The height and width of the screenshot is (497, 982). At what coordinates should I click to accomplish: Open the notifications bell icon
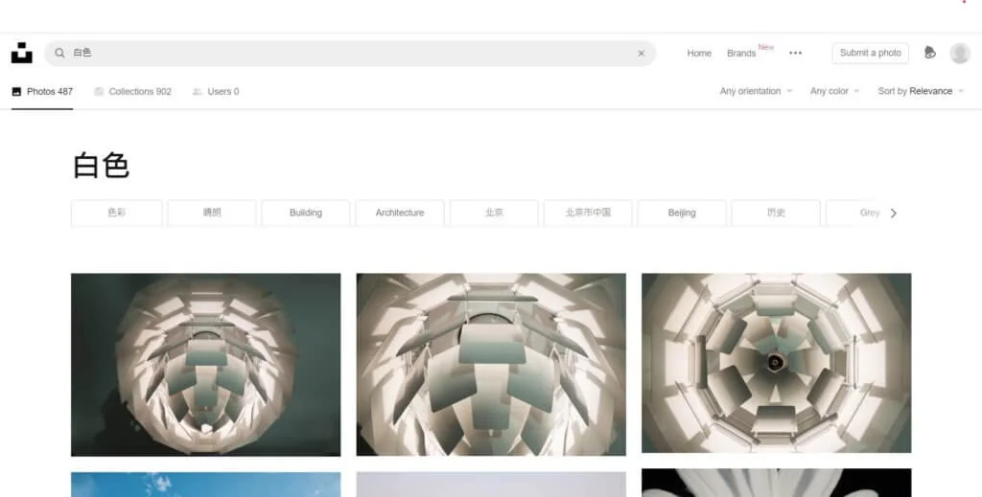coord(930,53)
